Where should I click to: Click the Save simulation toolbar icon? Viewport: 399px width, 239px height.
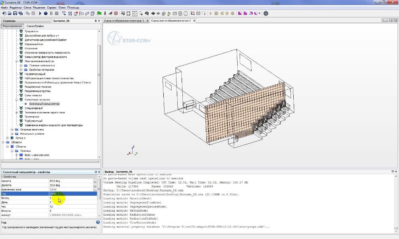click(x=15, y=13)
